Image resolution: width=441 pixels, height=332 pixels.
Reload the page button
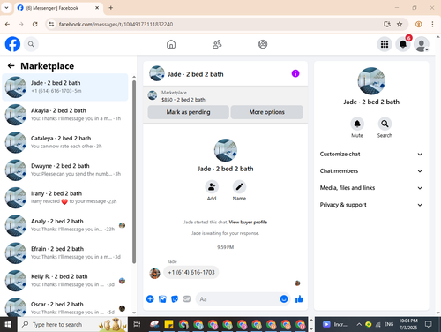click(x=34, y=24)
